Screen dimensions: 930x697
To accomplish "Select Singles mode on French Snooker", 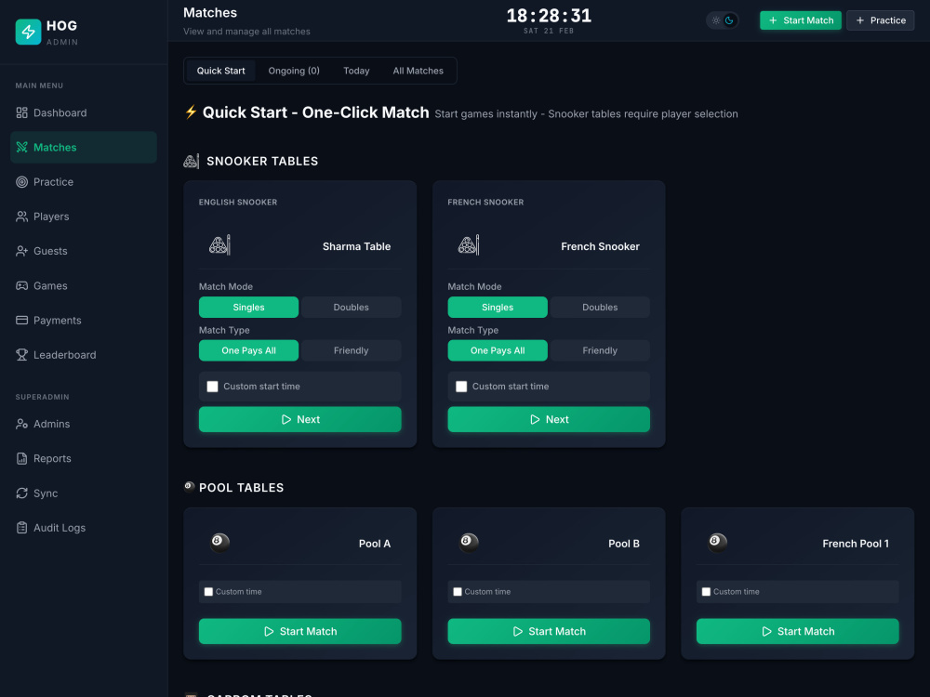I will (x=498, y=307).
